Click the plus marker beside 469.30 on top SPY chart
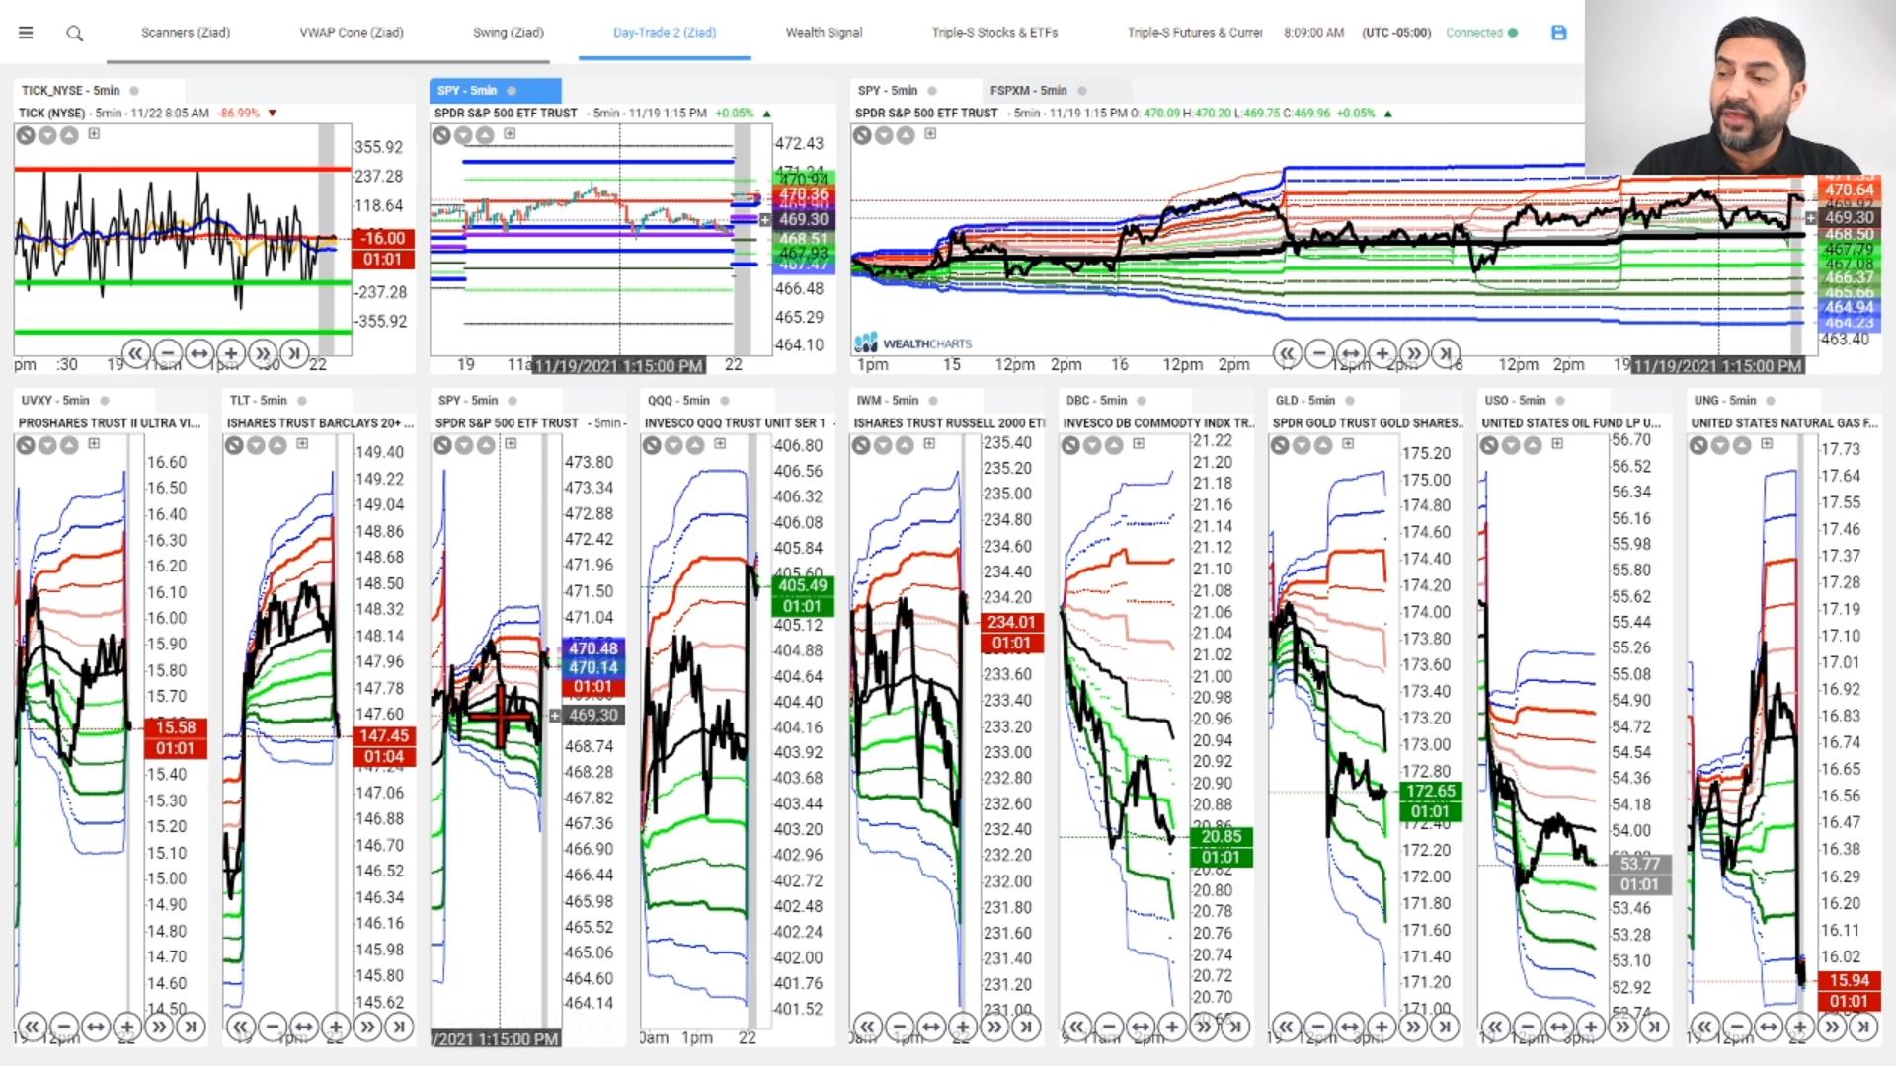Screen dimensions: 1896x1066 click(x=765, y=220)
